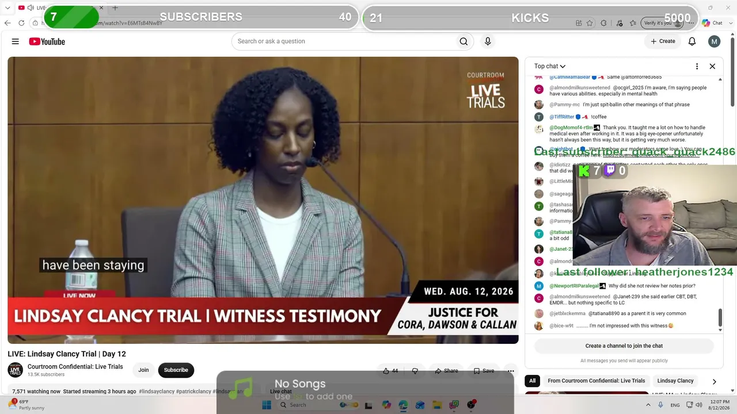Viewport: 737px width, 414px height.
Task: Open the Courtroom Confidential channel avatar
Action: coord(15,370)
